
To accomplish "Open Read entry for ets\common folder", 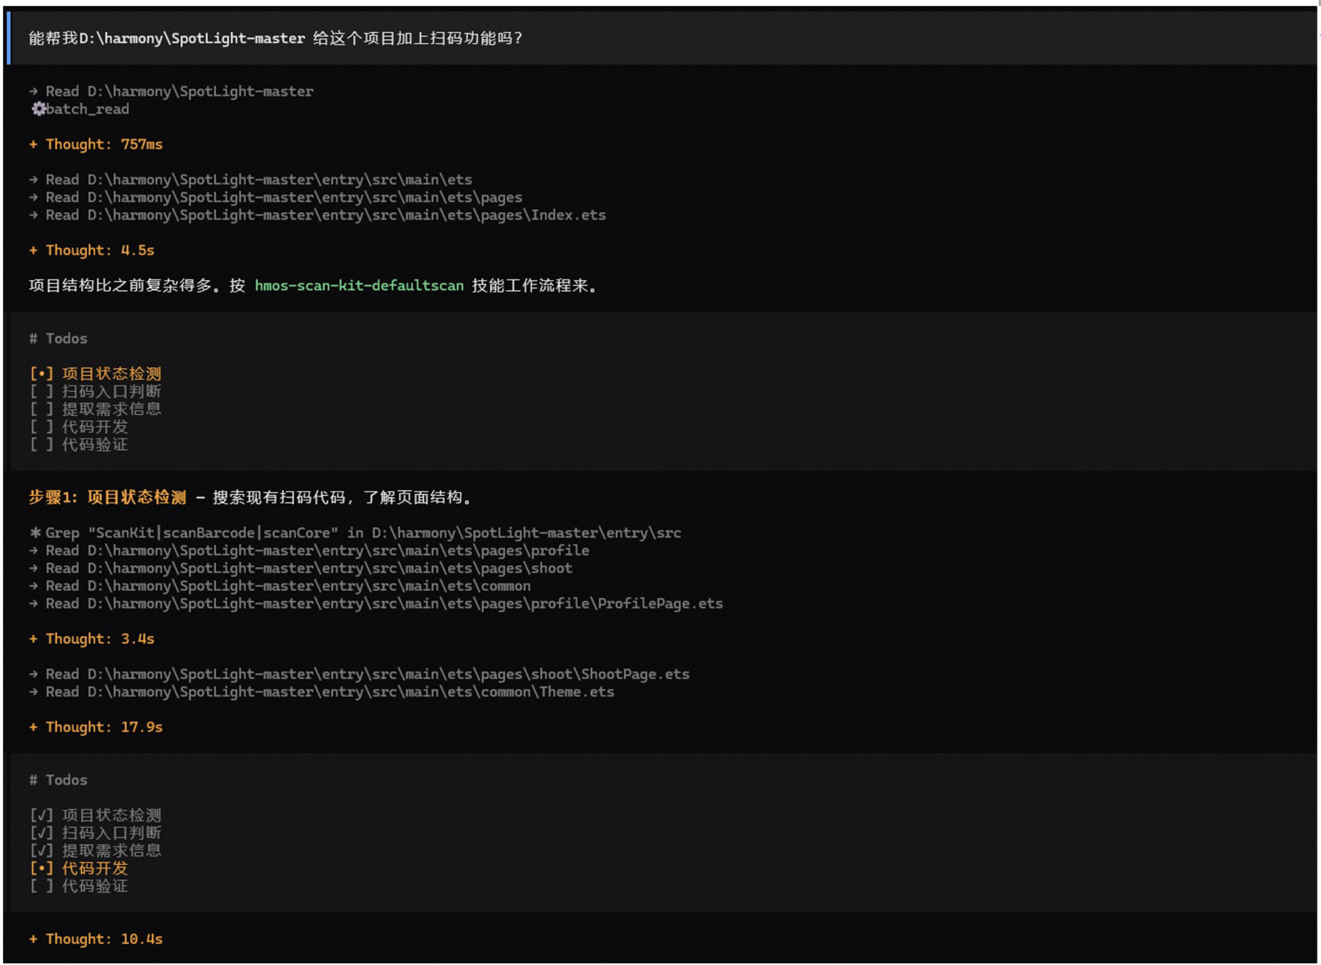I will [x=280, y=586].
